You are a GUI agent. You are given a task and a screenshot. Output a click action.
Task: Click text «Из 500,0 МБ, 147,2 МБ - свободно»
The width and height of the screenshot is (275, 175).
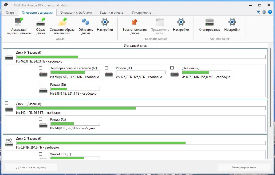coord(74,77)
